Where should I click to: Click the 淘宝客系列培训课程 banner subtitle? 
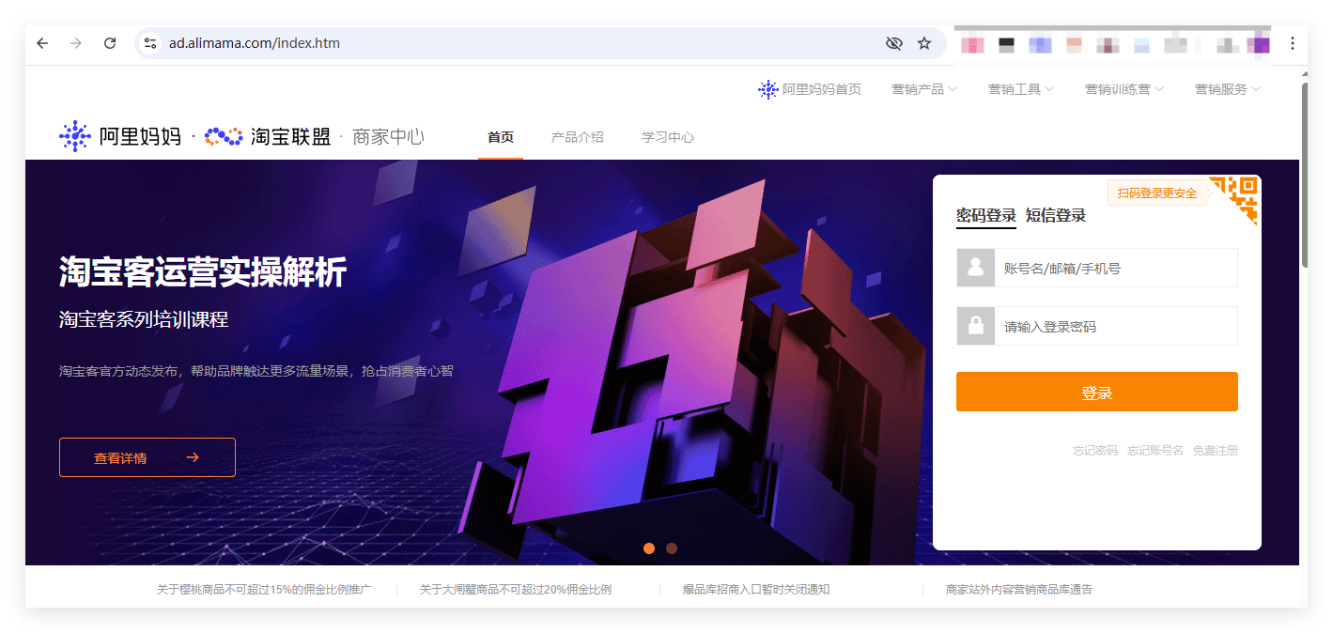144,319
